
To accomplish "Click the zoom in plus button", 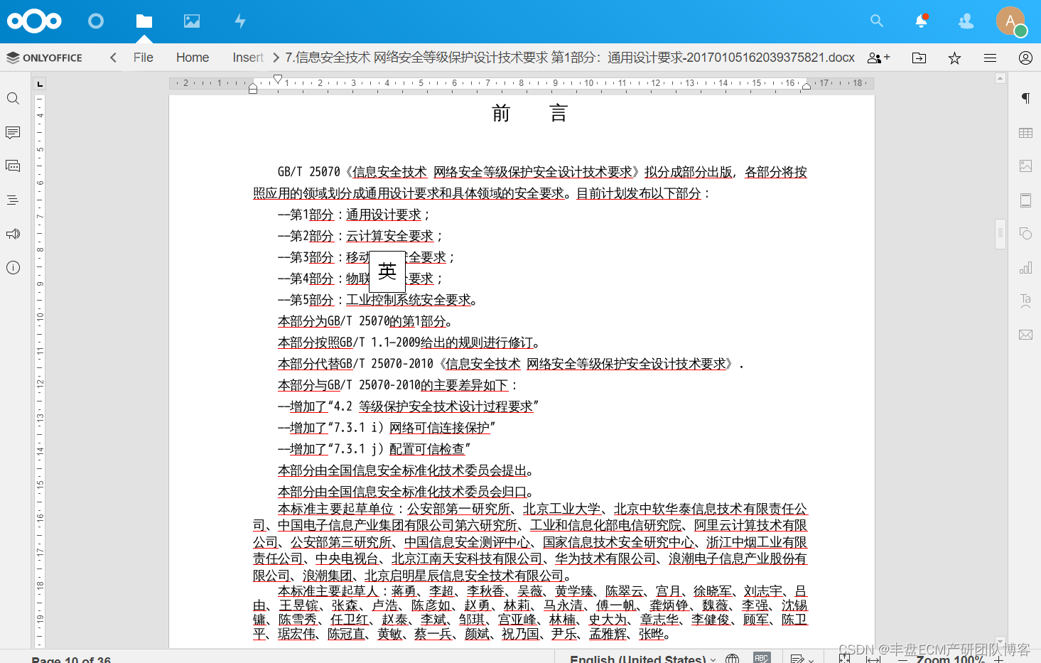I will point(998,659).
